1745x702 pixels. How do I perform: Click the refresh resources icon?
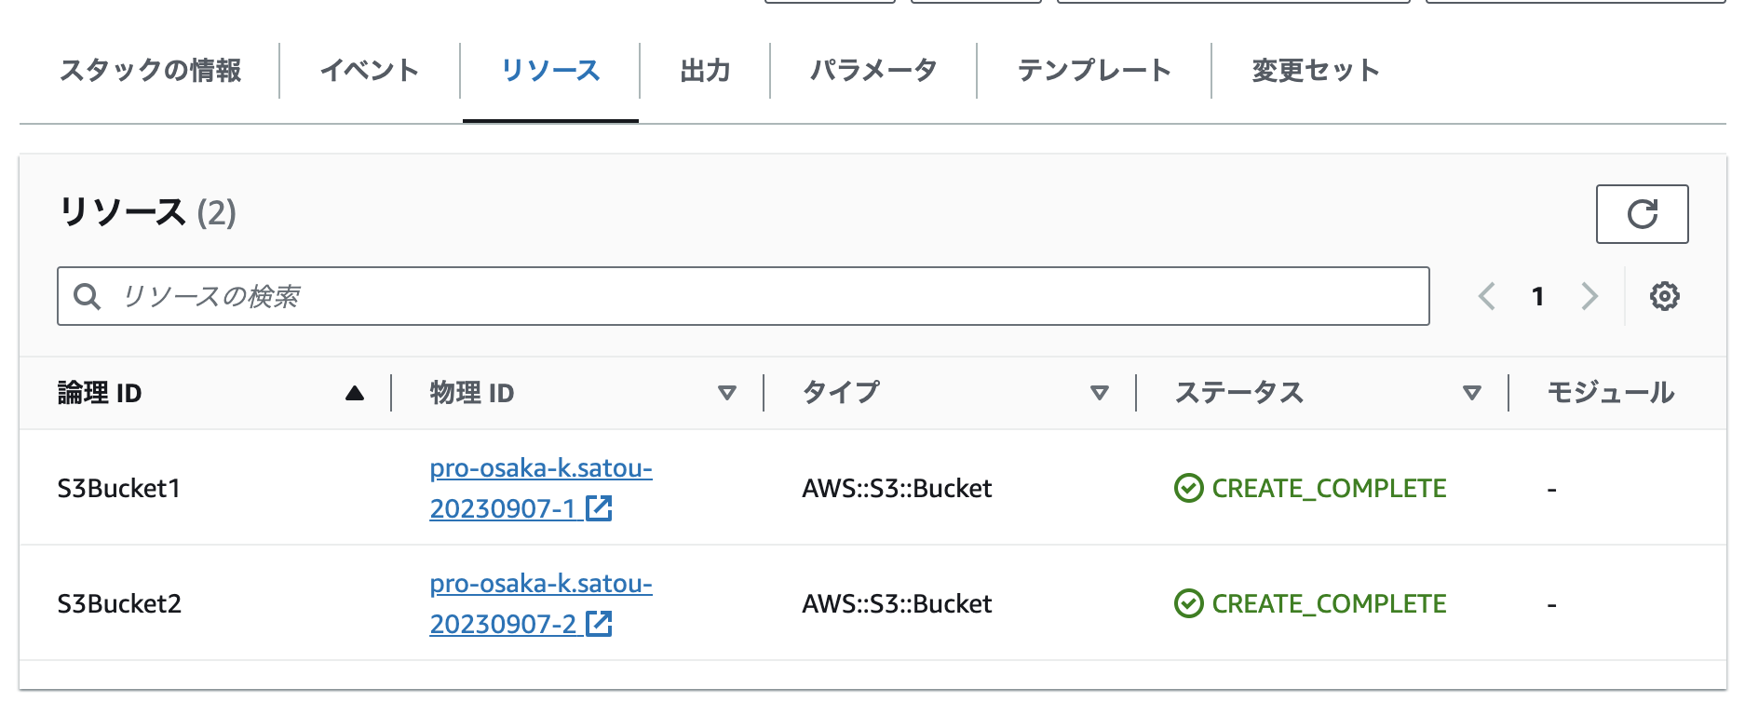(x=1642, y=214)
